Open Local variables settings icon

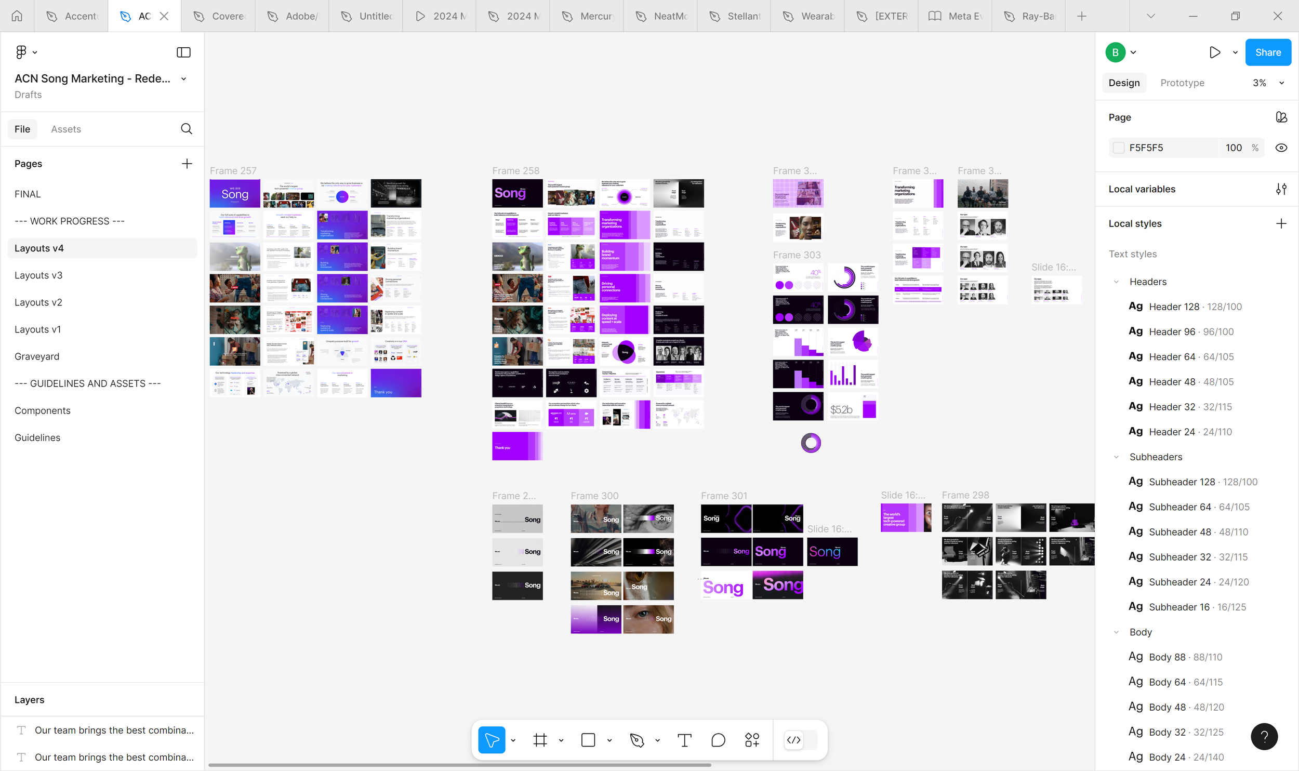point(1281,189)
